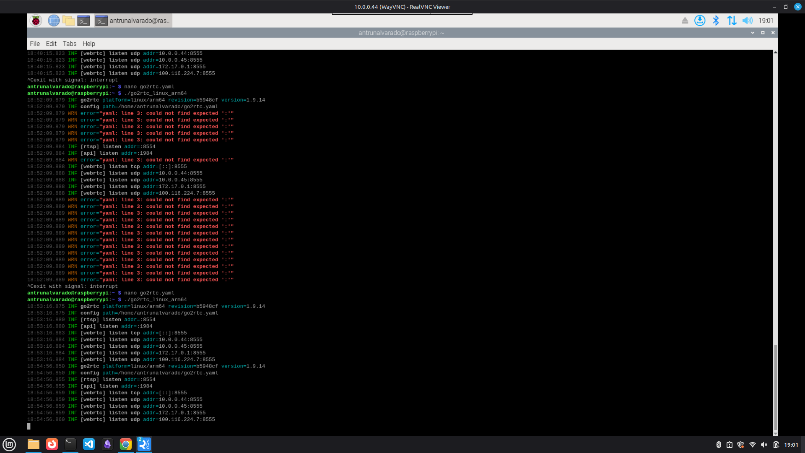Open the clipboard notification tray icon

tap(730, 445)
